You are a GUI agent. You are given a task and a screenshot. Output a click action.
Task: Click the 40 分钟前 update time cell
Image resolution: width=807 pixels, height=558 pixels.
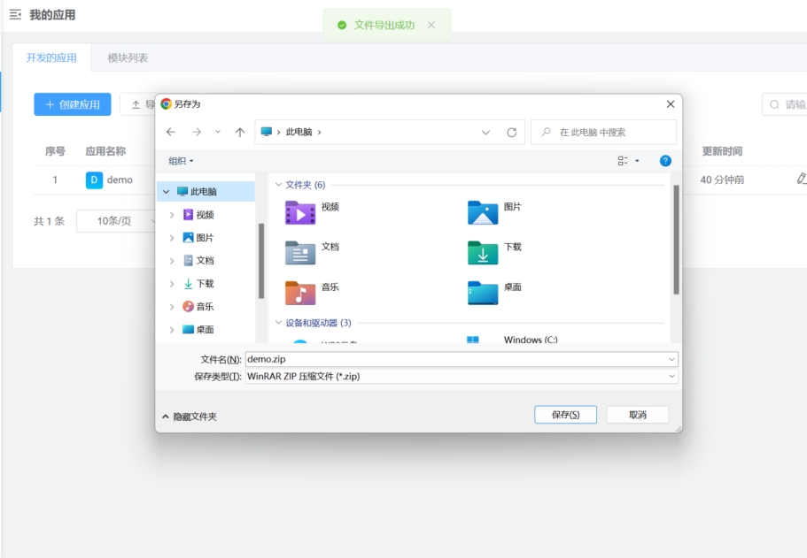point(722,180)
